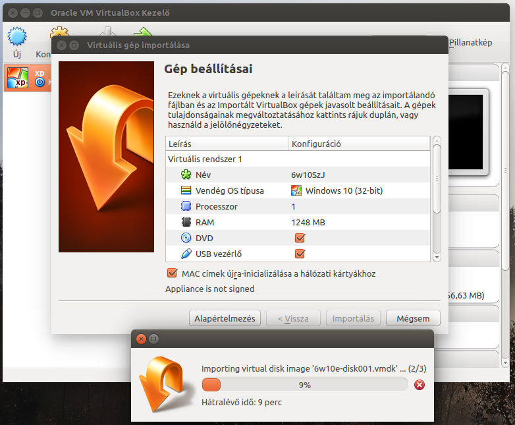This screenshot has width=515, height=425.
Task: Click the RAM memory icon
Action: (x=186, y=223)
